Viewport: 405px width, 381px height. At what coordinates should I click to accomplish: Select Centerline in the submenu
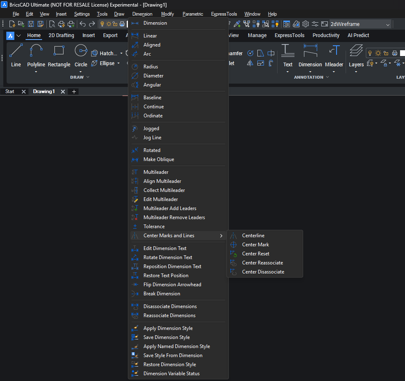(x=265, y=236)
